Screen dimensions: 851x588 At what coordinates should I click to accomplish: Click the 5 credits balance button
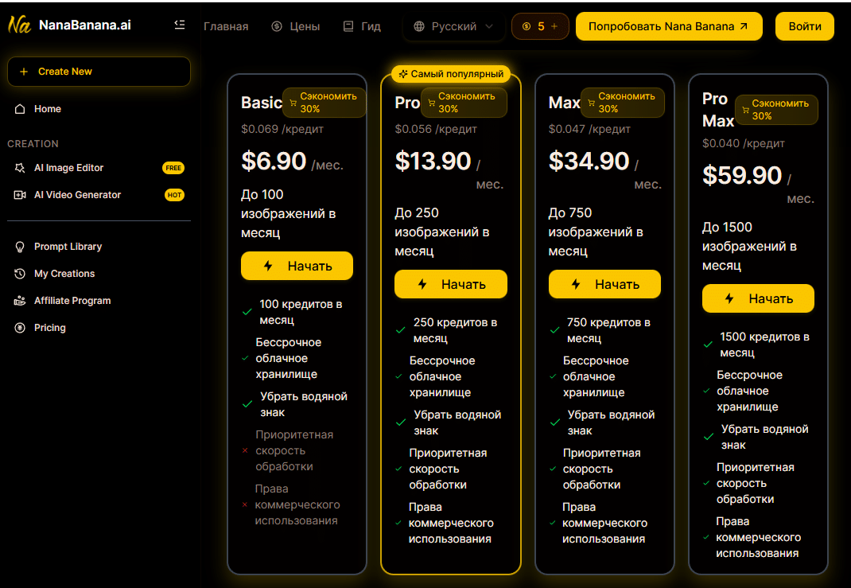pyautogui.click(x=540, y=26)
